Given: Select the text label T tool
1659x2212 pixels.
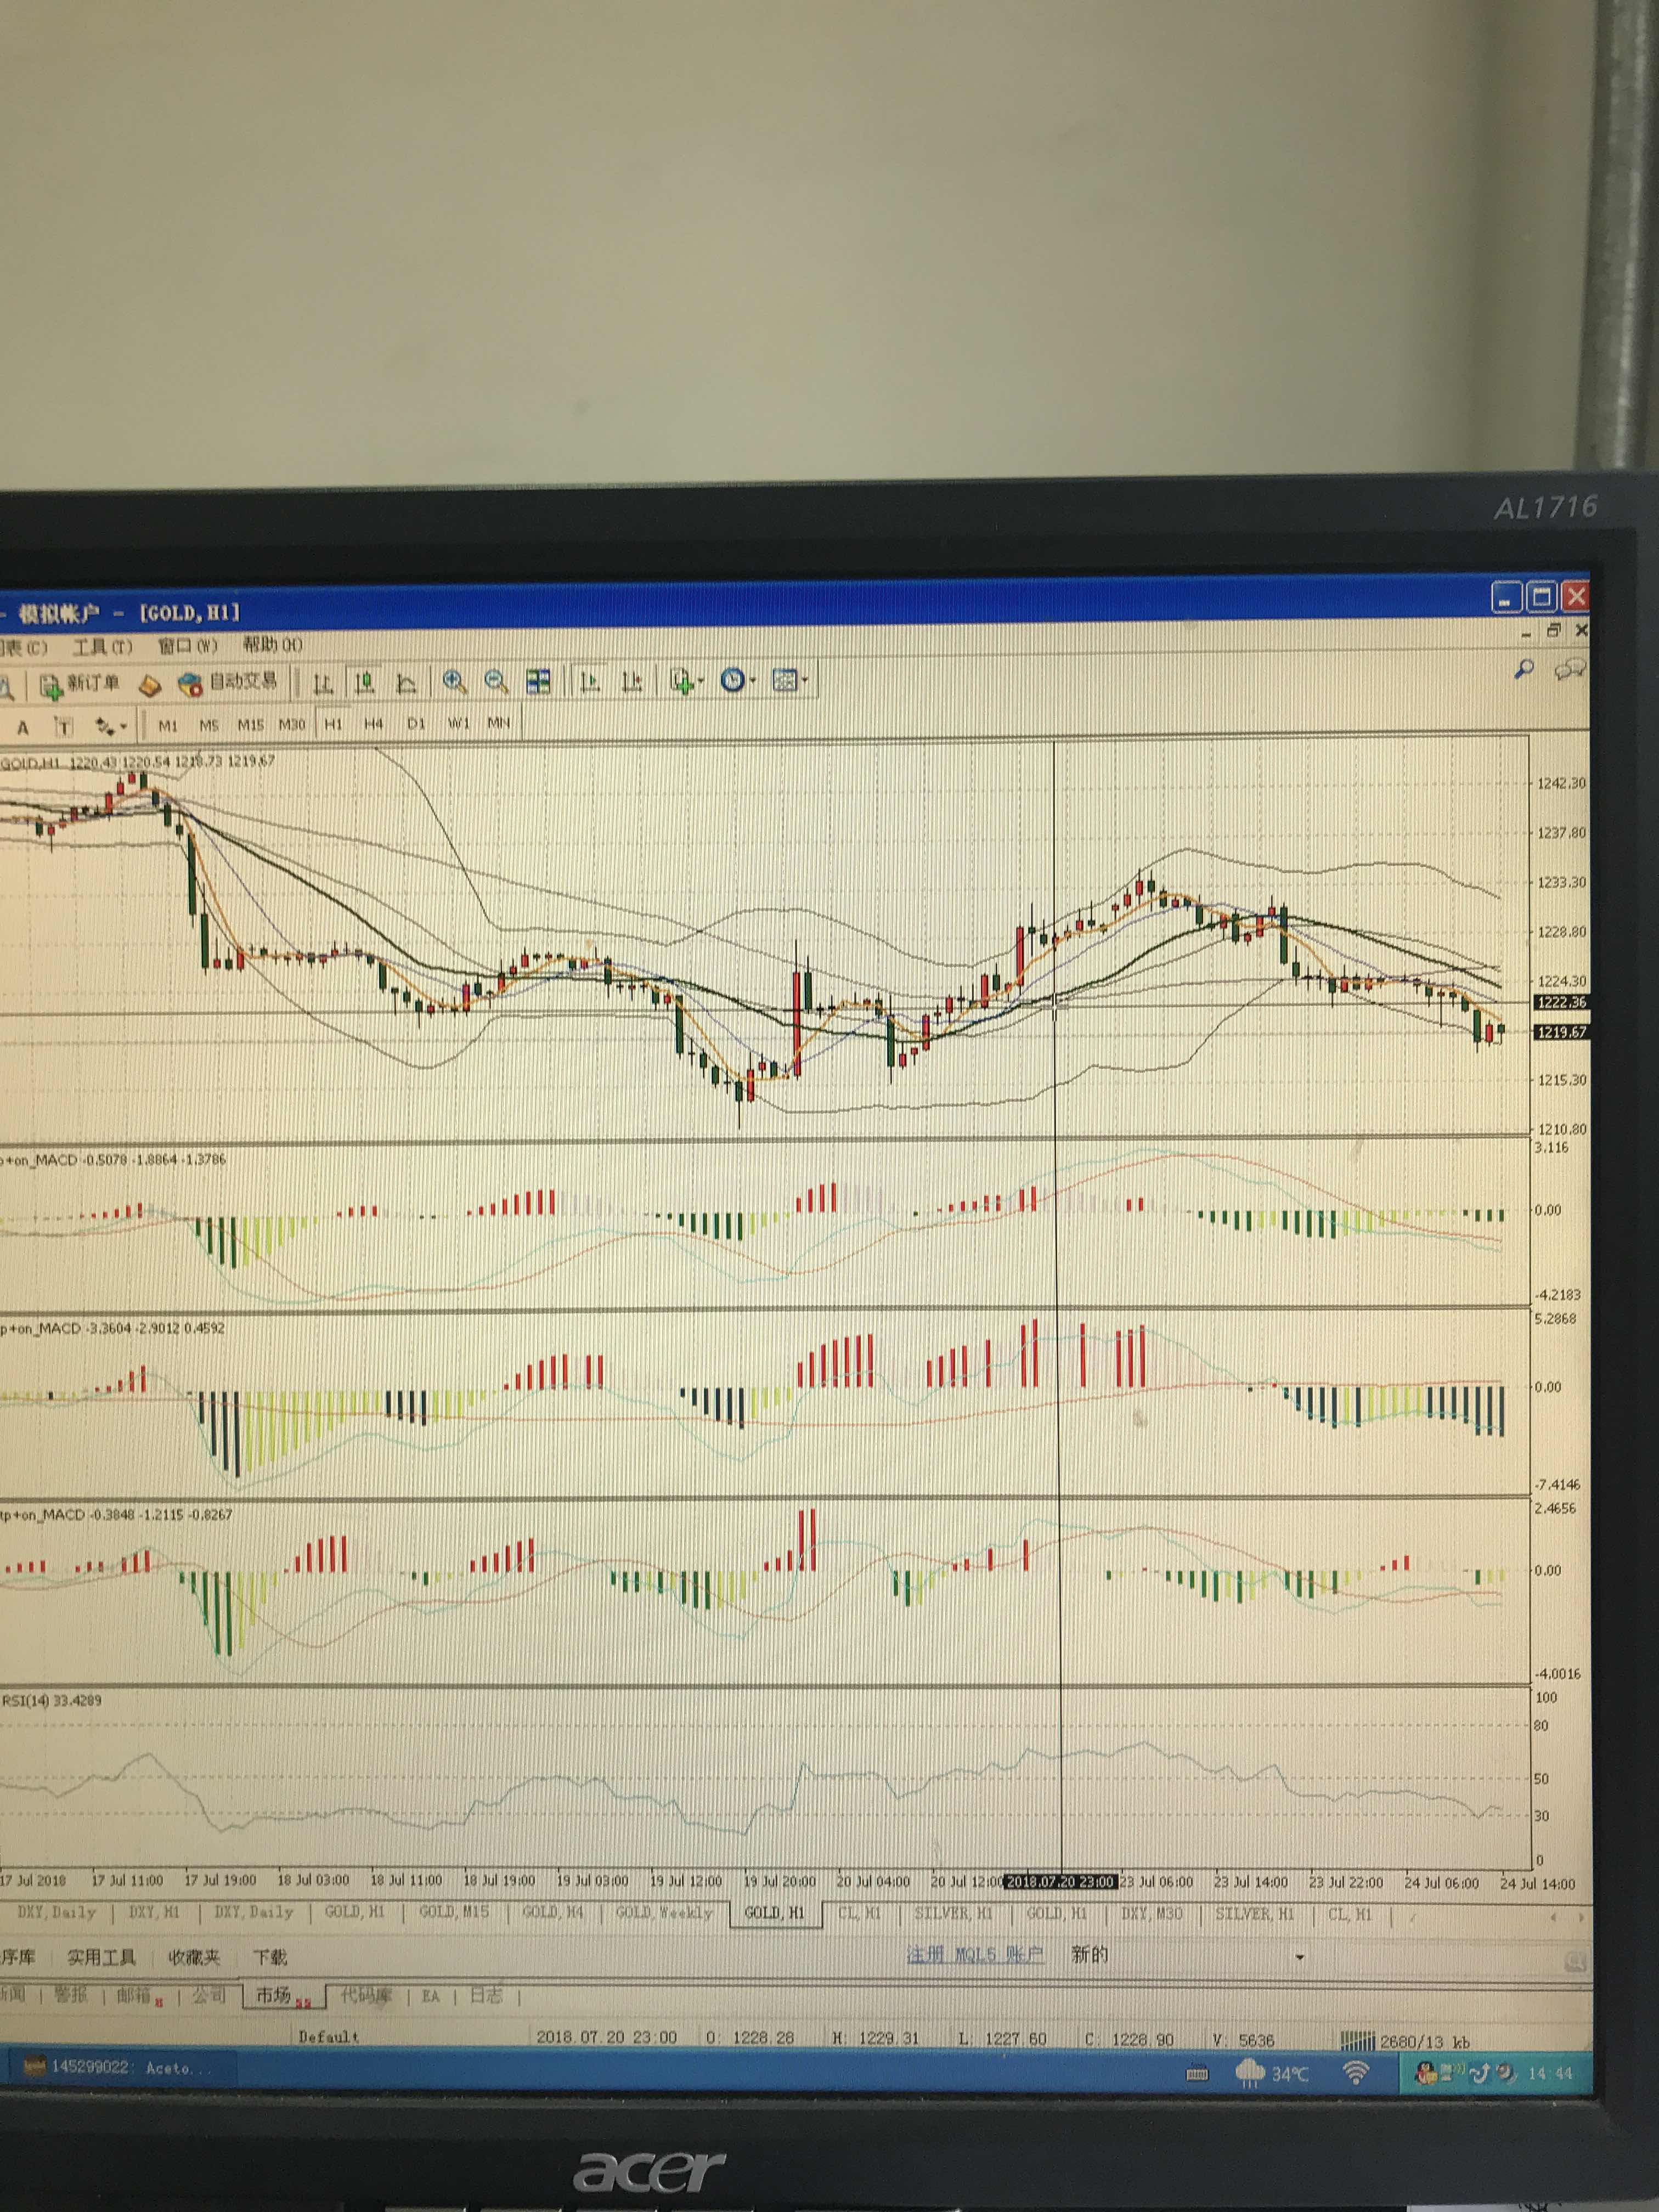Looking at the screenshot, I should (64, 727).
